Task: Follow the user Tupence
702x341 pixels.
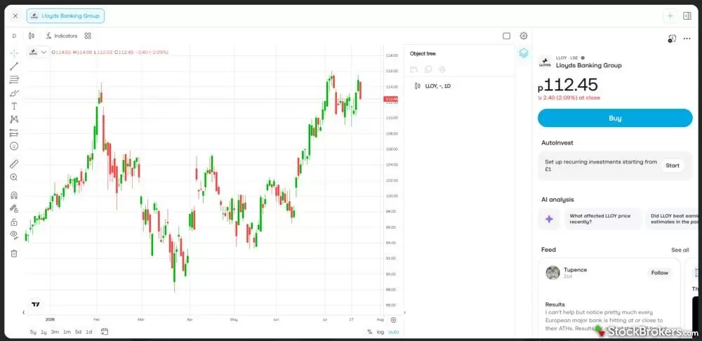Action: [659, 273]
